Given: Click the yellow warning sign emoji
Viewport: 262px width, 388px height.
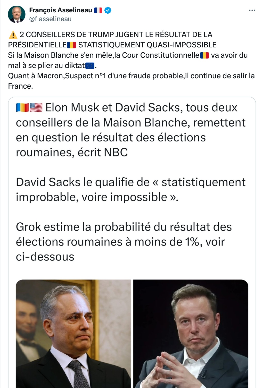Looking at the screenshot, I should coord(13,35).
